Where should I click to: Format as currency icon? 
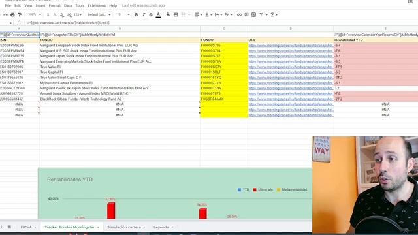click(48, 14)
